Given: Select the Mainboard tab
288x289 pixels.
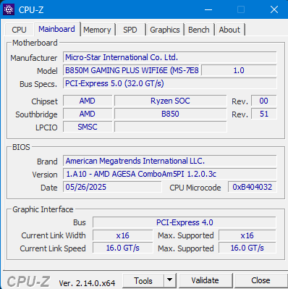Looking at the screenshot, I should coord(56,29).
